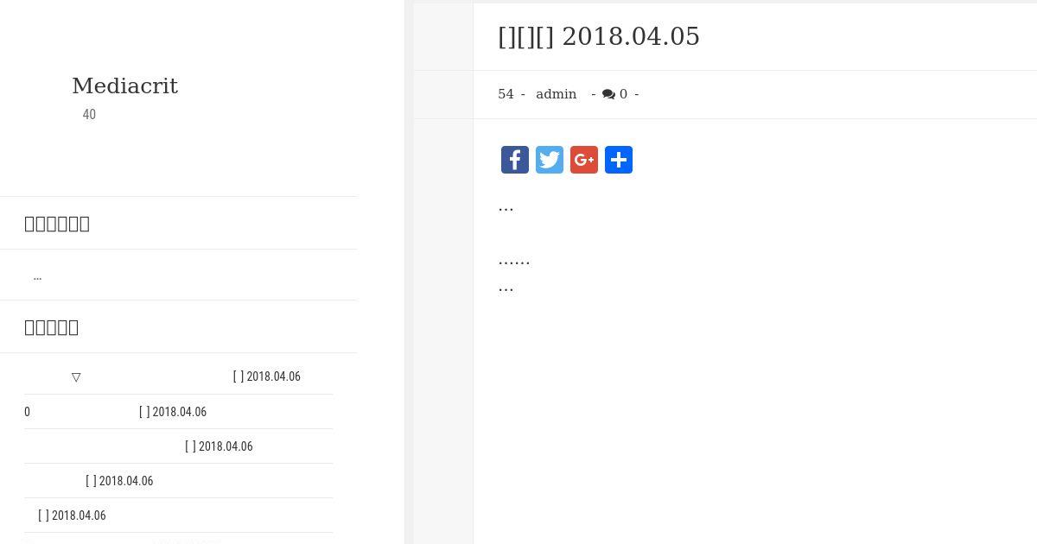Image resolution: width=1037 pixels, height=544 pixels.
Task: Click the ▽ triangle in first sidebar post
Action: pos(76,377)
